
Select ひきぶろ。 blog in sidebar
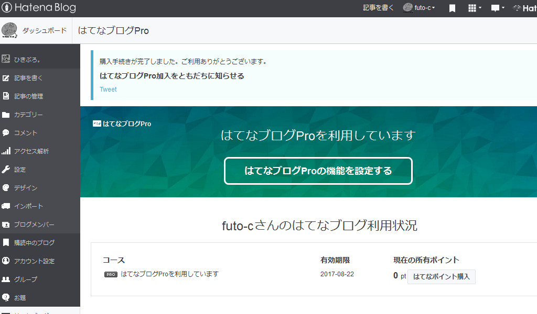pos(27,60)
